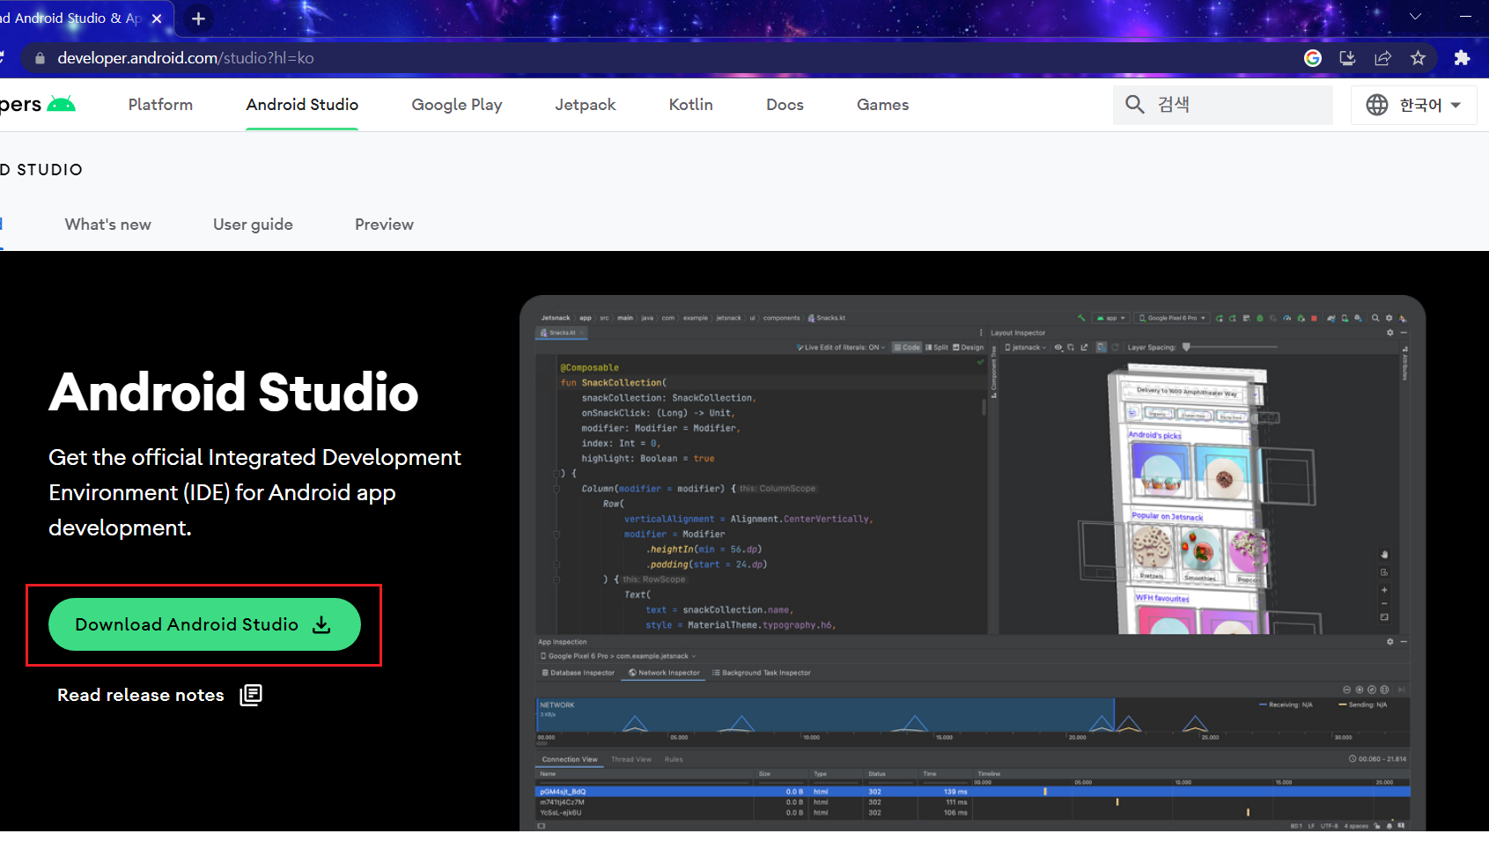Open Google account icon in address bar
The width and height of the screenshot is (1489, 863).
point(1313,58)
